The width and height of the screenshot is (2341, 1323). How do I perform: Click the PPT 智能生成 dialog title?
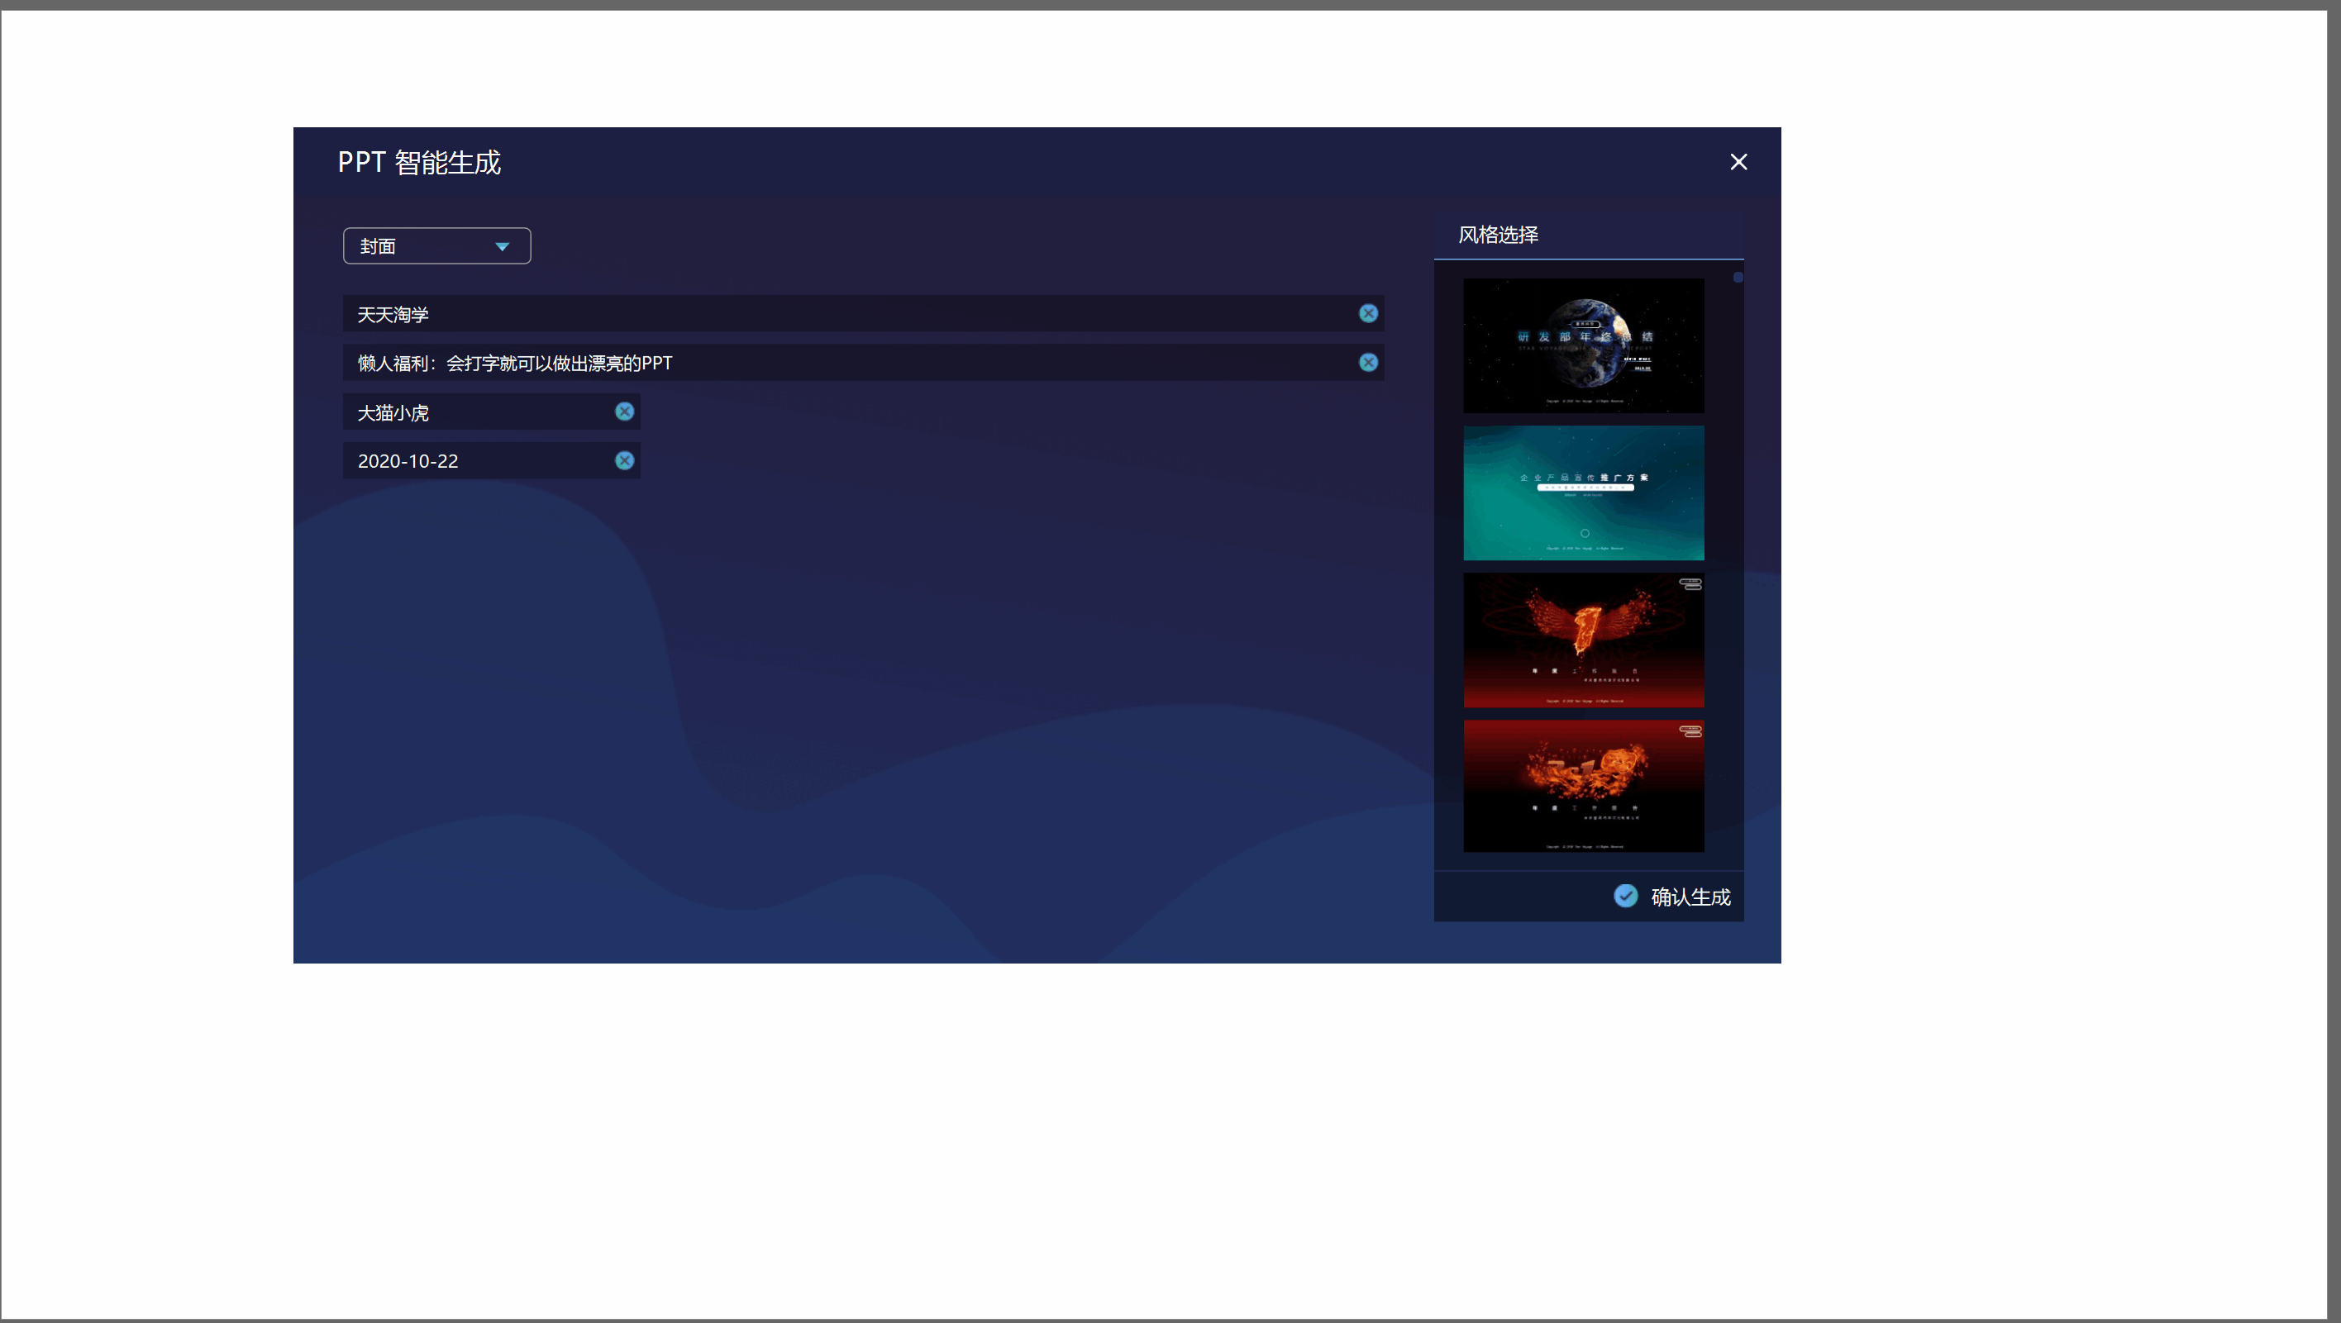419,163
